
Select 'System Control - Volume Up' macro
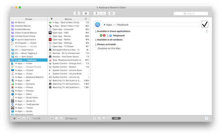pos(69,77)
